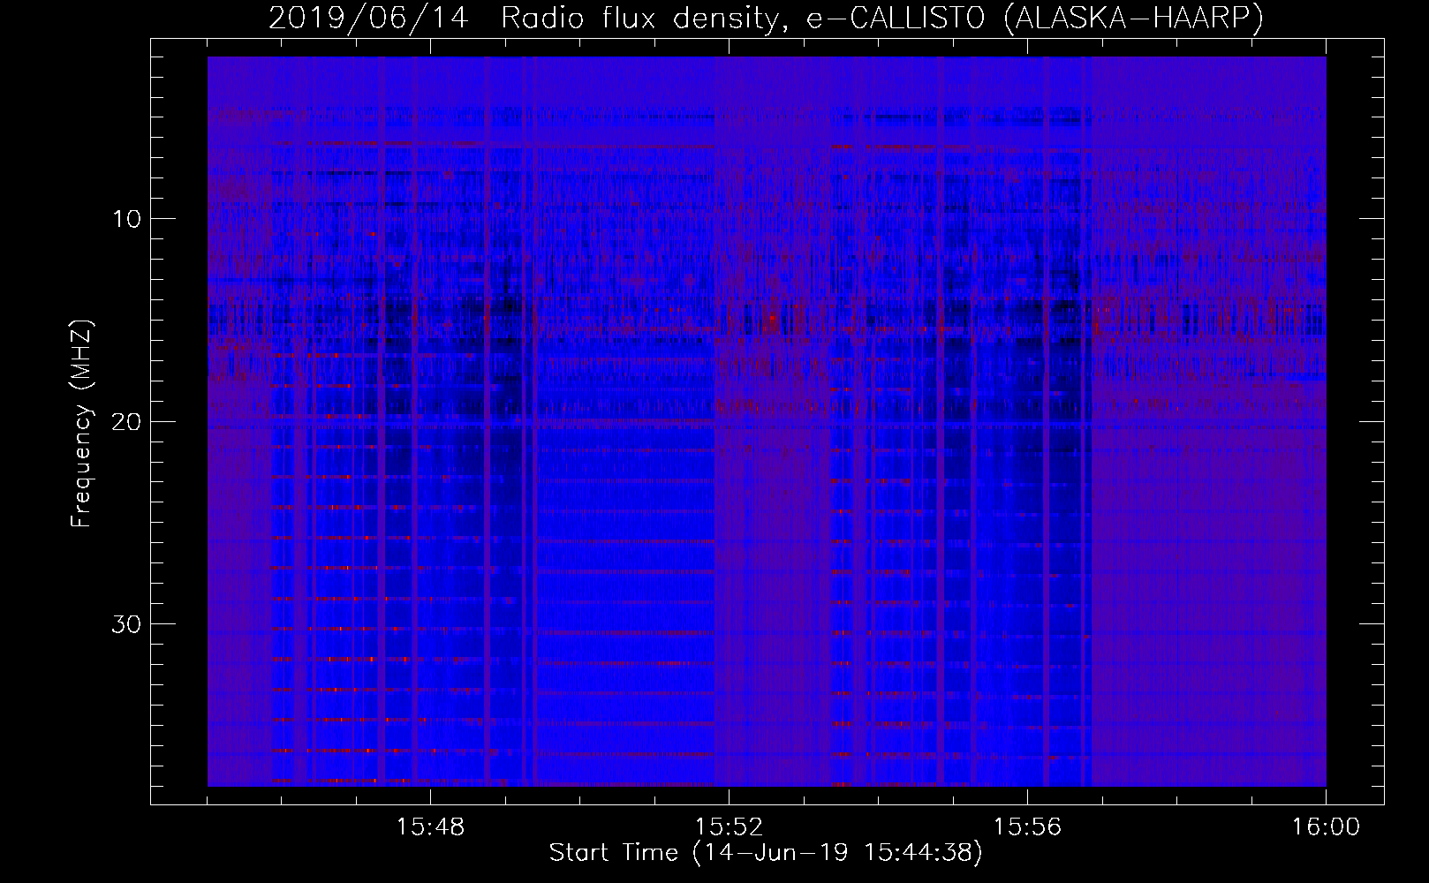Select the 'Frequency (MHZ)' axis label
The image size is (1429, 883).
tap(81, 424)
